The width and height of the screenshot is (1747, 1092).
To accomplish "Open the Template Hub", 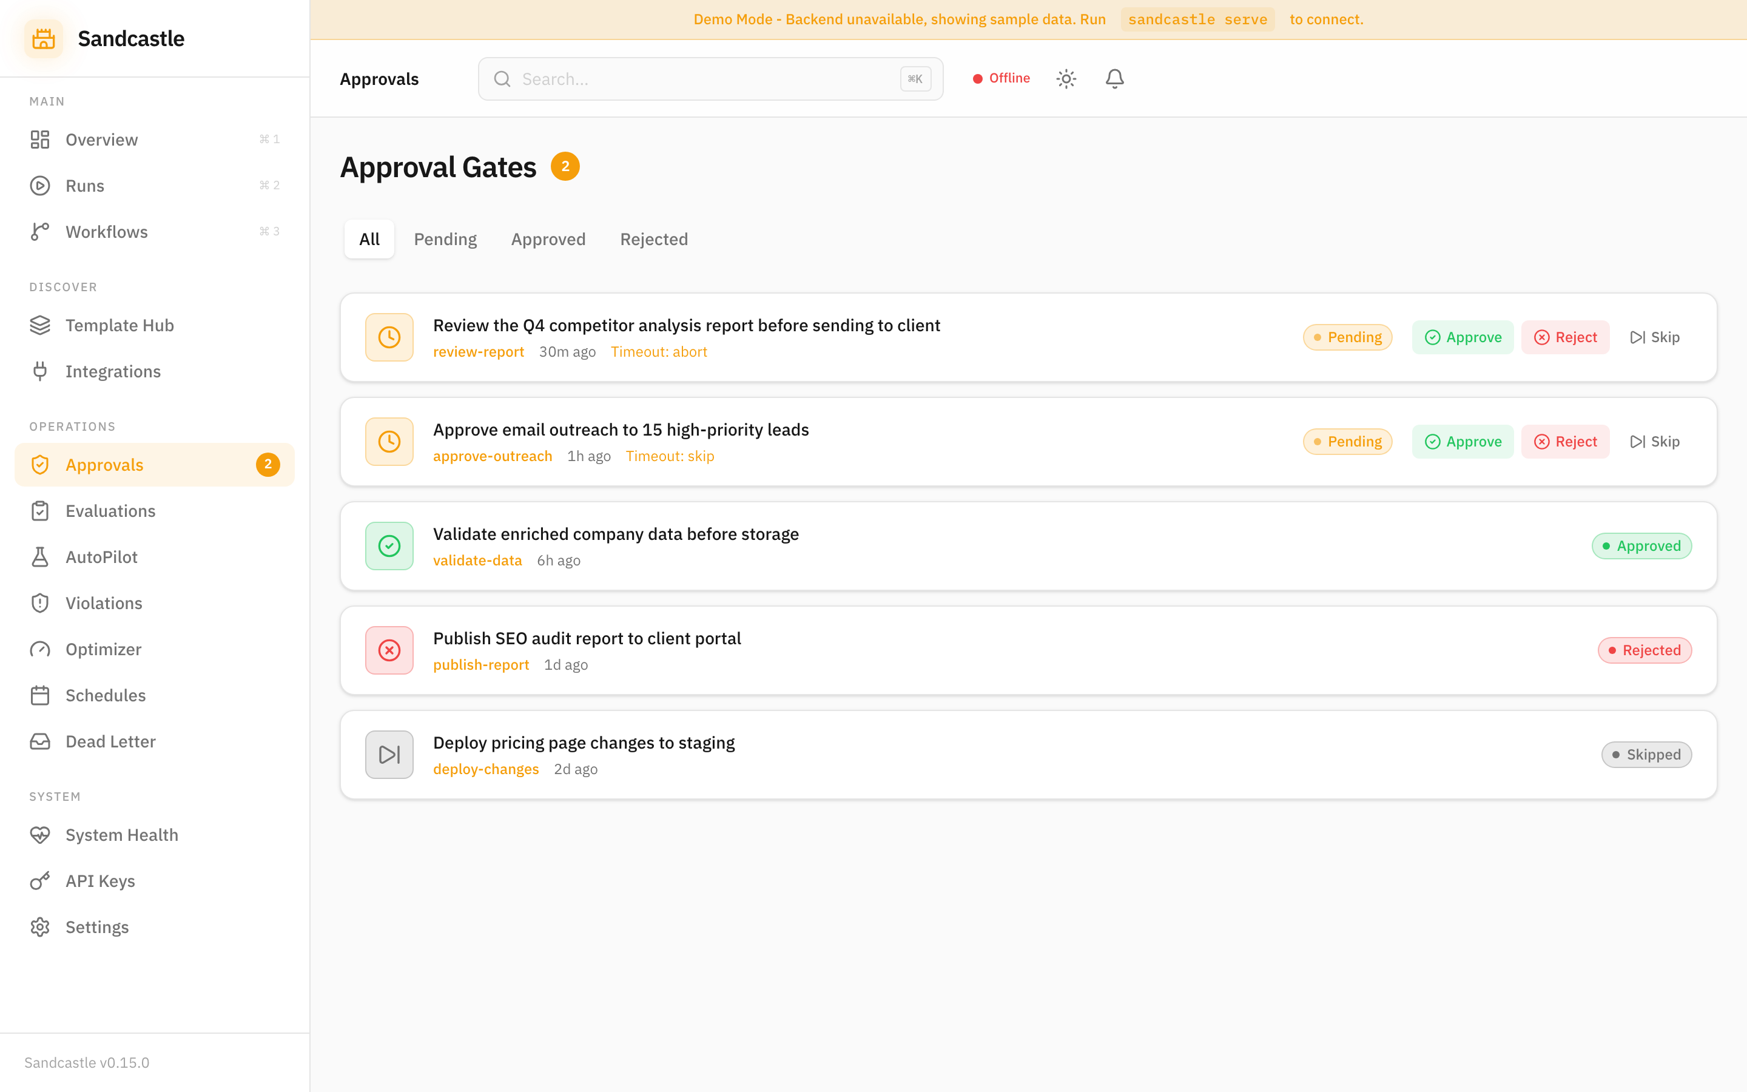I will click(120, 325).
